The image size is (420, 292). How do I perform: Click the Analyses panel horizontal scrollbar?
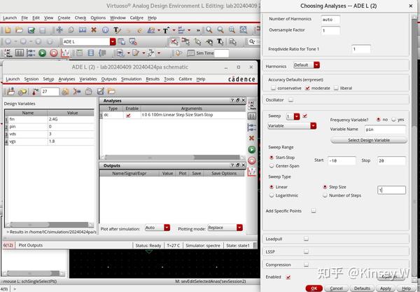tap(172, 158)
